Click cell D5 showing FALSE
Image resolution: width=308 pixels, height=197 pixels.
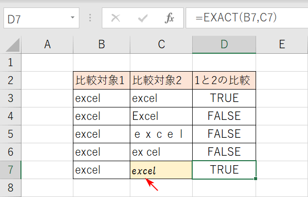pos(224,134)
